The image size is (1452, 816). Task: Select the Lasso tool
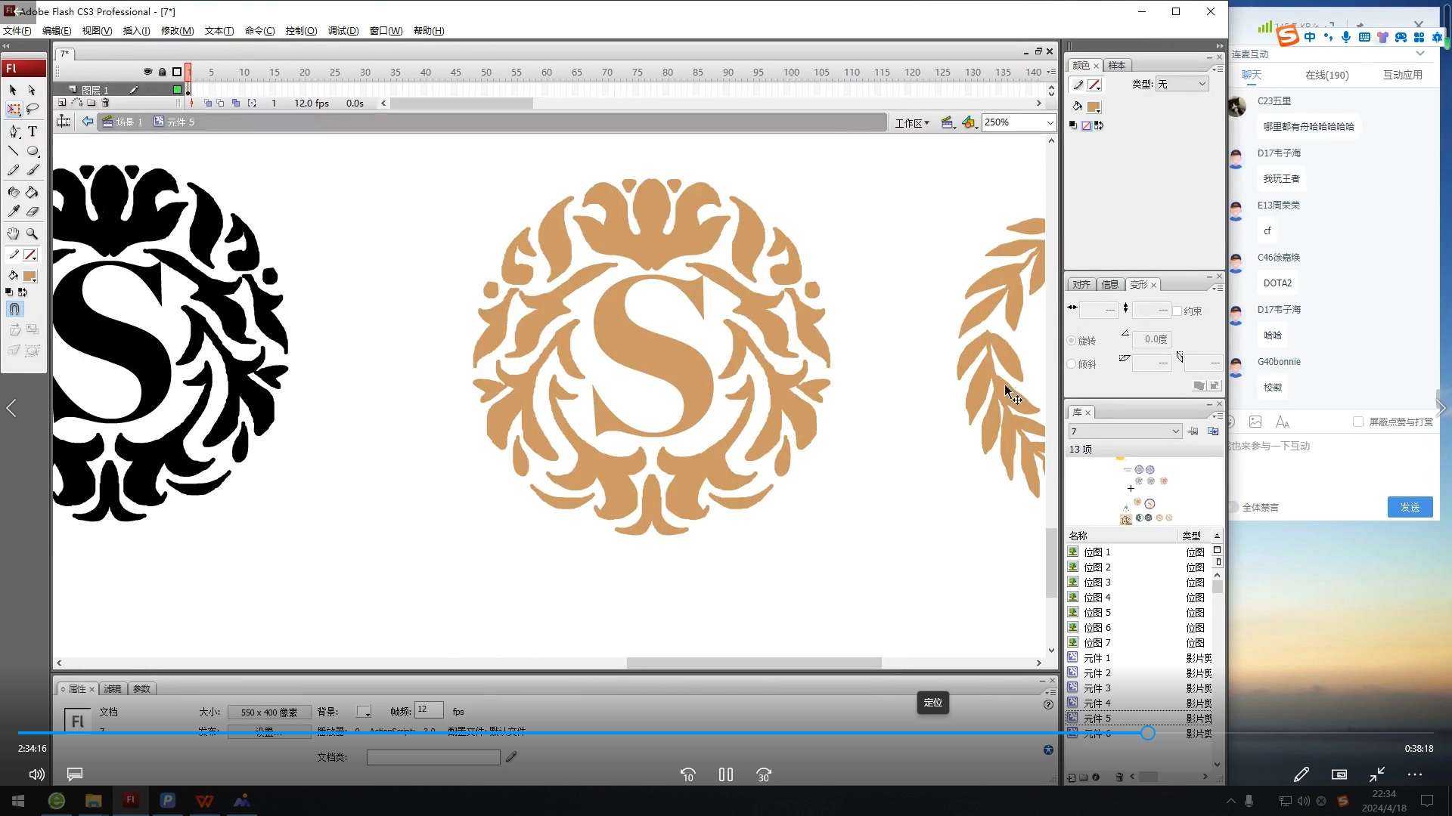[33, 110]
